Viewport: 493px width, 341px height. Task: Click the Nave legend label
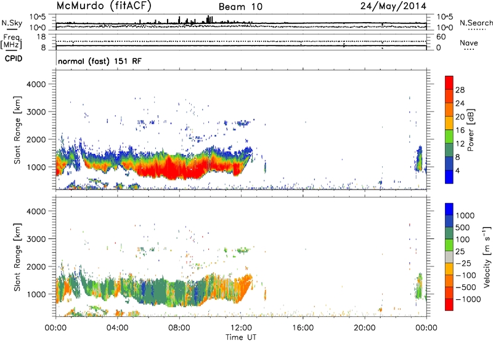(x=469, y=42)
